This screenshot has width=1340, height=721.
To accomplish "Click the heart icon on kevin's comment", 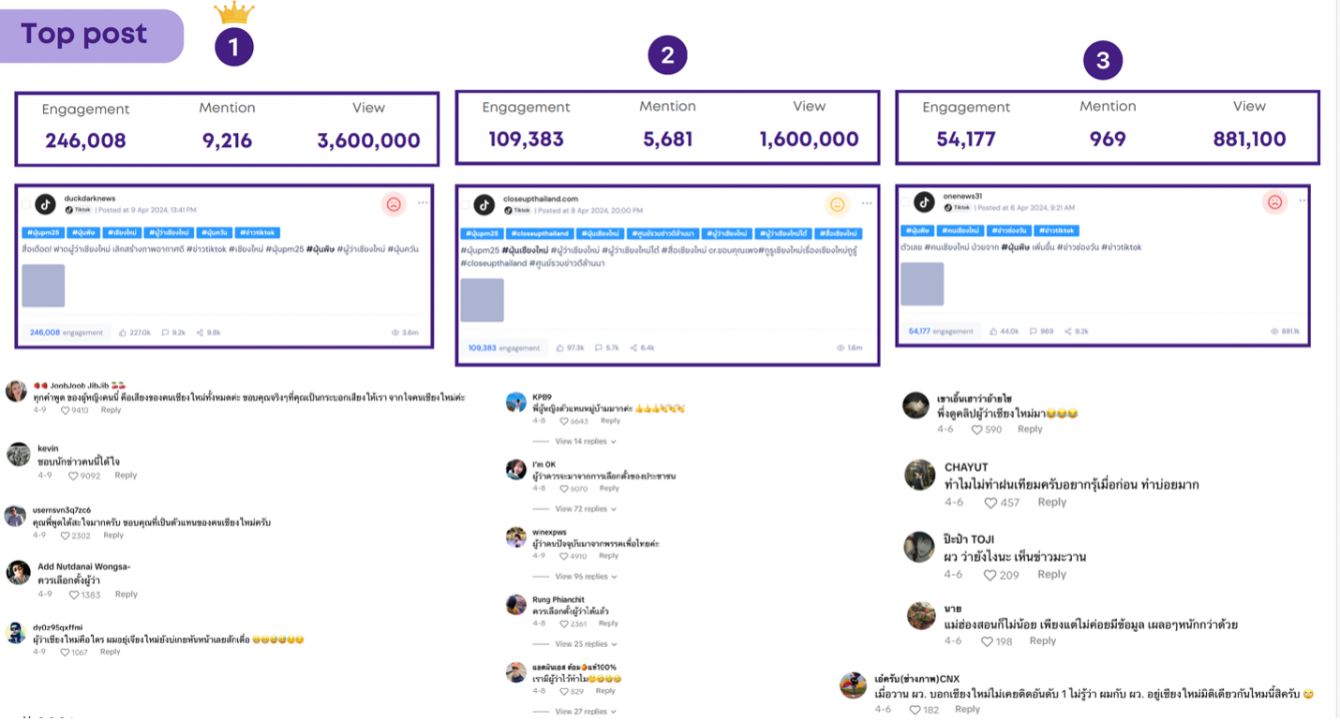I will [x=73, y=477].
